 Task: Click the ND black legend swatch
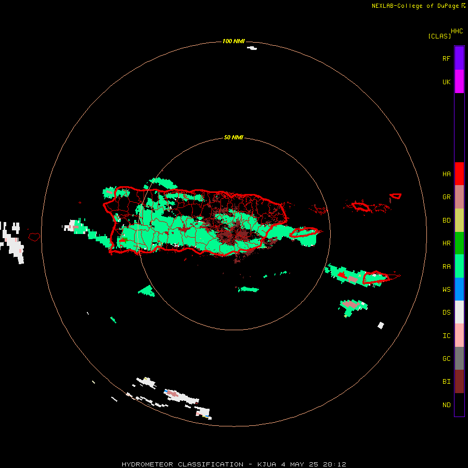[x=459, y=405]
